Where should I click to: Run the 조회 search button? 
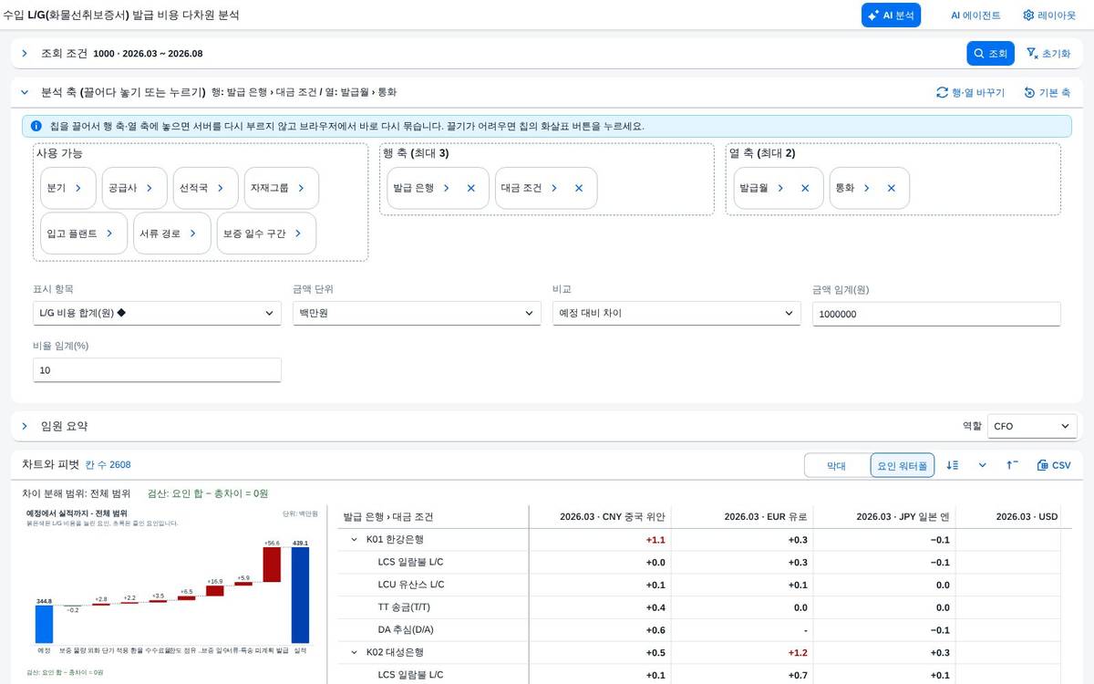[990, 54]
